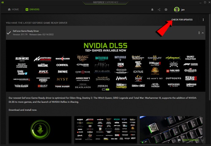Click the Myst logo in banner
The width and height of the screenshot is (211, 146).
(x=62, y=79)
